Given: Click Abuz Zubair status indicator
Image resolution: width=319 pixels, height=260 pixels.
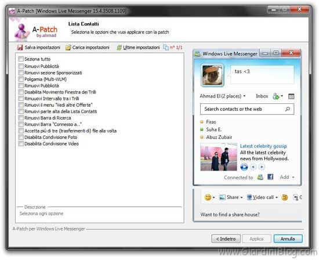Looking at the screenshot, I should click(x=202, y=137).
